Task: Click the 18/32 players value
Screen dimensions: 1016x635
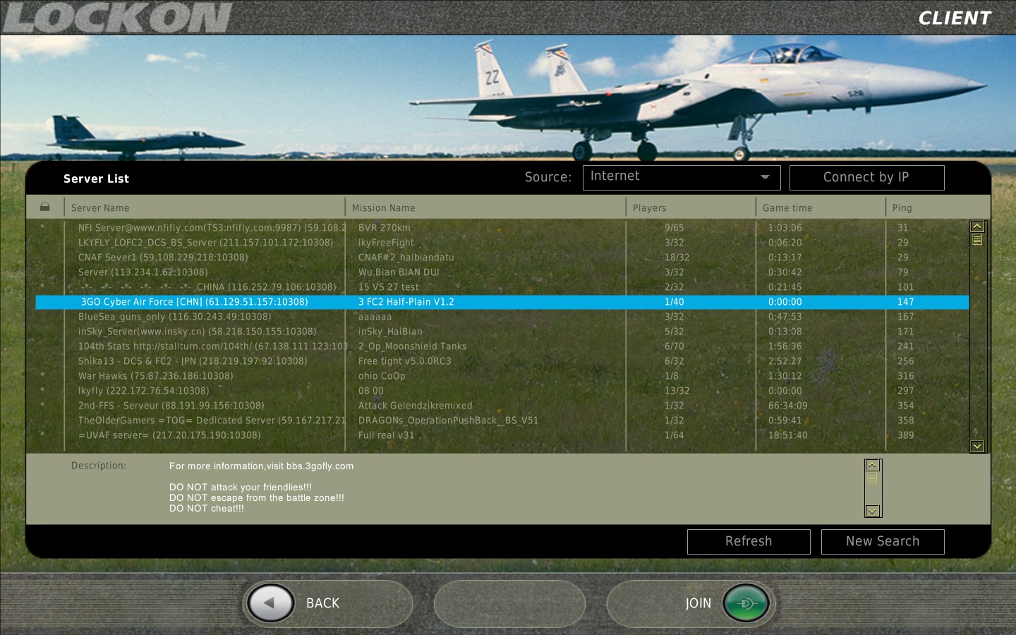Action: click(x=677, y=258)
